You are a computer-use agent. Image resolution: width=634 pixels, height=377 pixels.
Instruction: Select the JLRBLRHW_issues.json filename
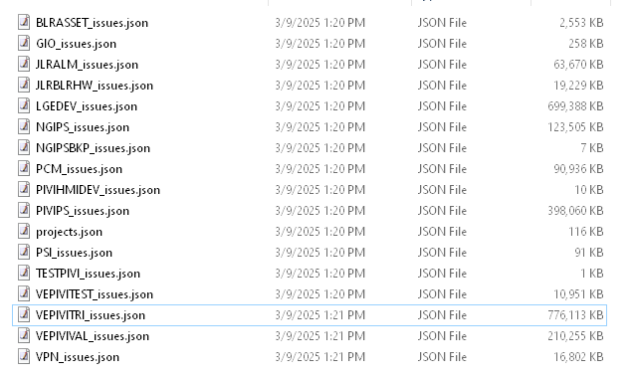(x=95, y=86)
